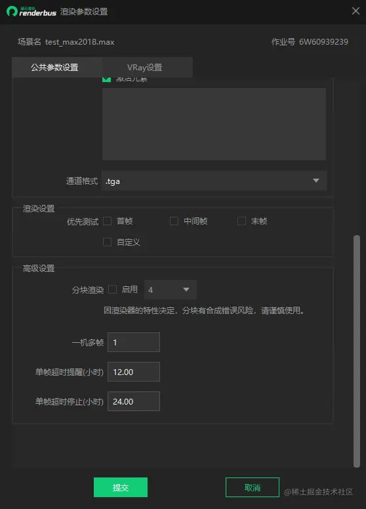
Task: Click the 高级设置 group title
Action: coord(39,269)
